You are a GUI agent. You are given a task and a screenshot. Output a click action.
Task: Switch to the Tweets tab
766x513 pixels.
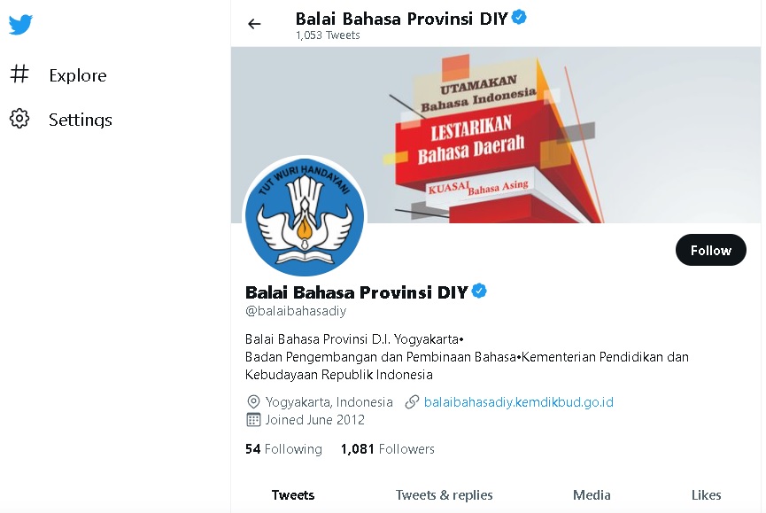click(x=293, y=495)
